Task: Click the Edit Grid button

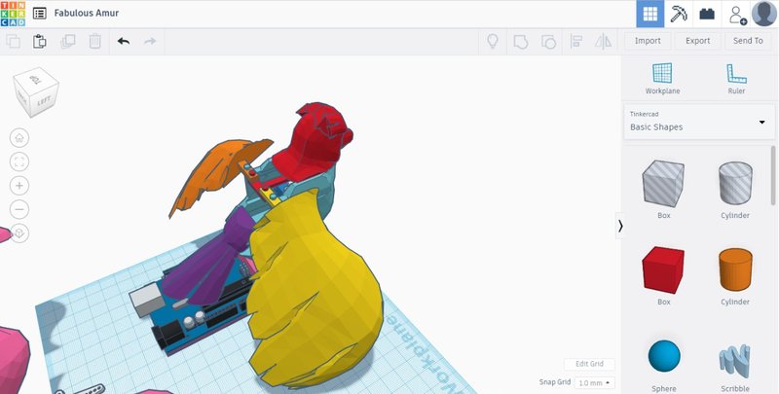Action: point(589,364)
